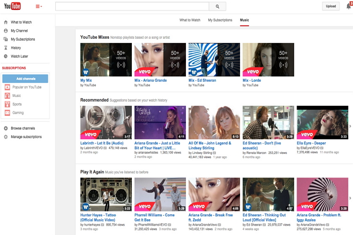Click the Manage subscriptions gear icon
The width and height of the screenshot is (353, 235).
pos(6,136)
